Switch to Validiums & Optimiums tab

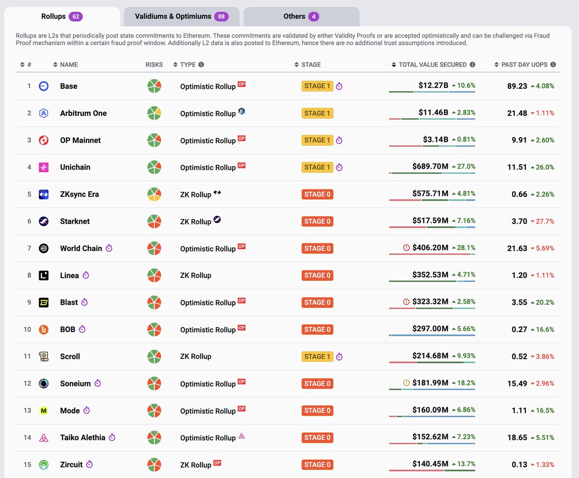[x=181, y=16]
